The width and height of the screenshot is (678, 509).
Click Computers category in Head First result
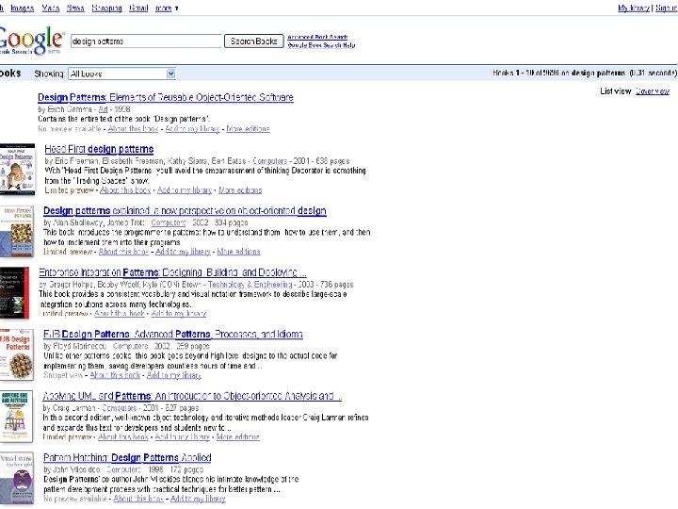point(270,160)
